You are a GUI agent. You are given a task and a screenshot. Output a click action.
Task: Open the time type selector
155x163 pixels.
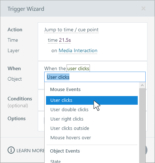click(53, 40)
